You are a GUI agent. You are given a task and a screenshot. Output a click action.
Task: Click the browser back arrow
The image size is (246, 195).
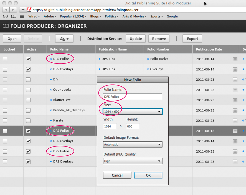(x=6, y=10)
